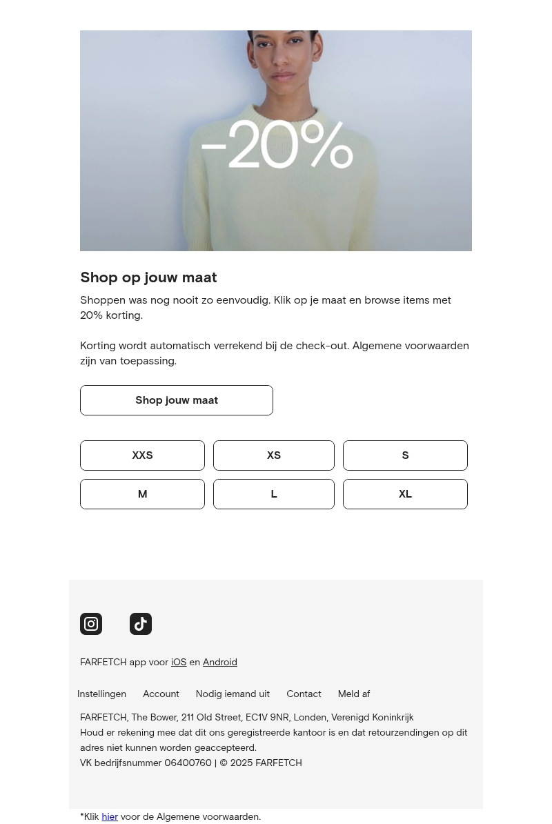Screen dimensions: 552x824
Task: Click the Shop op jouw maat heading
Action: click(148, 277)
